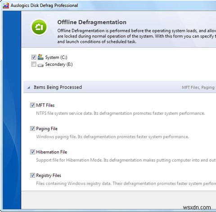216x212 pixels.
Task: Click the Offline Defragmentation heading
Action: click(x=92, y=22)
